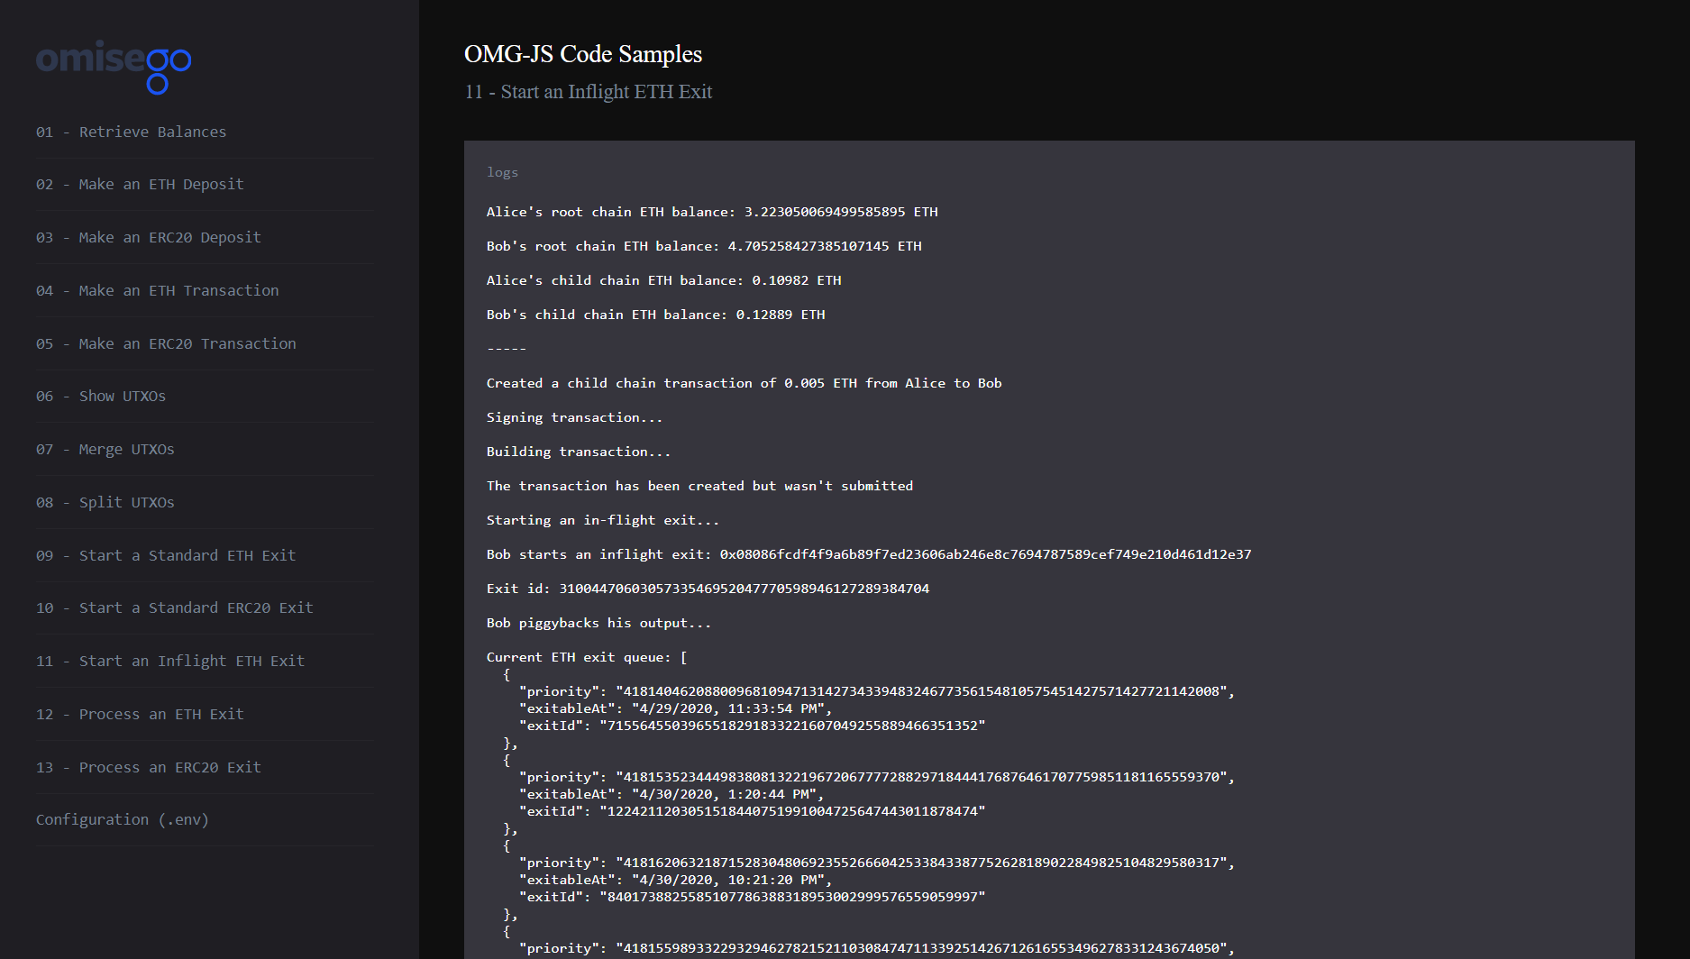Click Alice's root chain ETH balance line
1690x959 pixels.
[x=712, y=212]
